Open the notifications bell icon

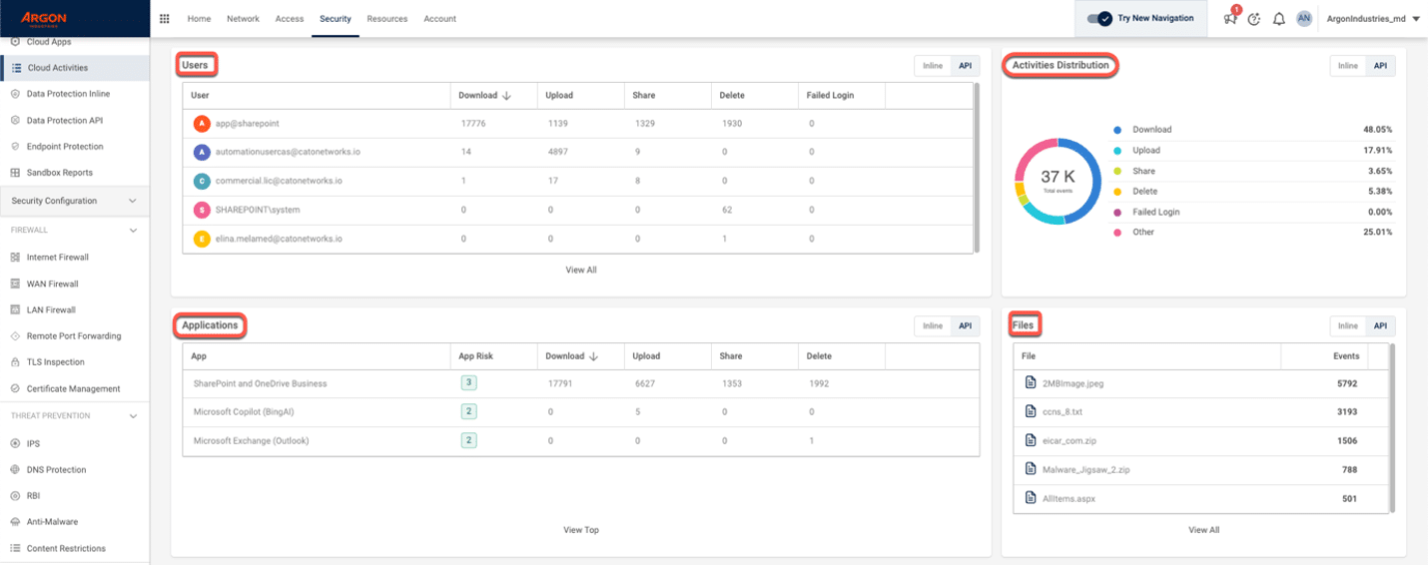click(1279, 19)
